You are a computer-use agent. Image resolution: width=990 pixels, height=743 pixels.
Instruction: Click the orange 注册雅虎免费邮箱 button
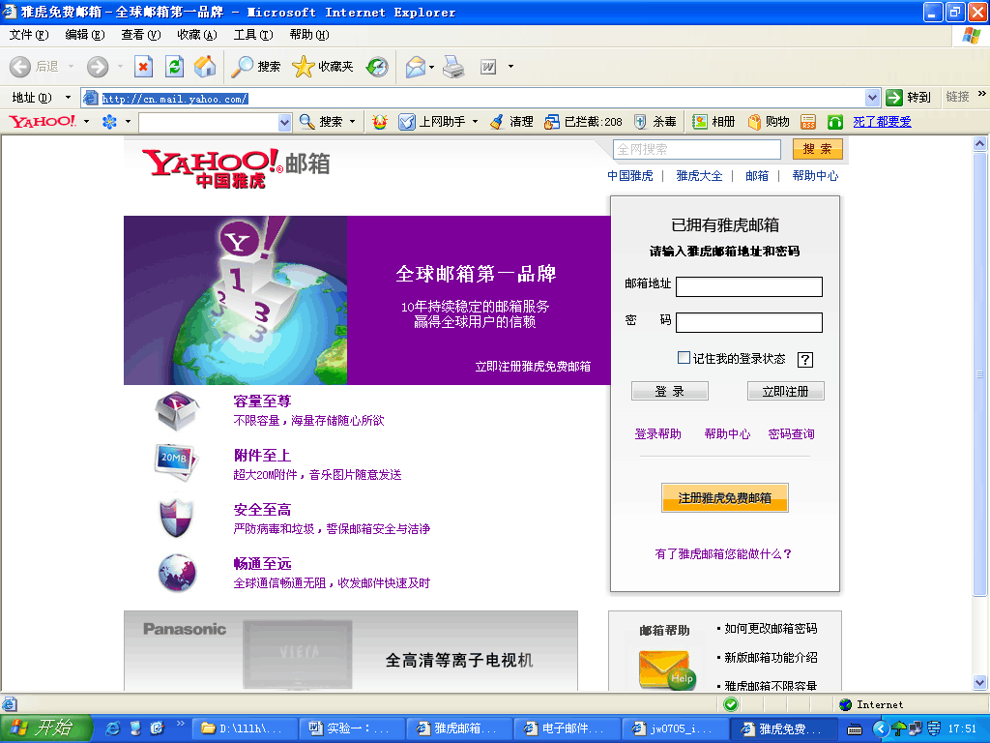tap(724, 498)
